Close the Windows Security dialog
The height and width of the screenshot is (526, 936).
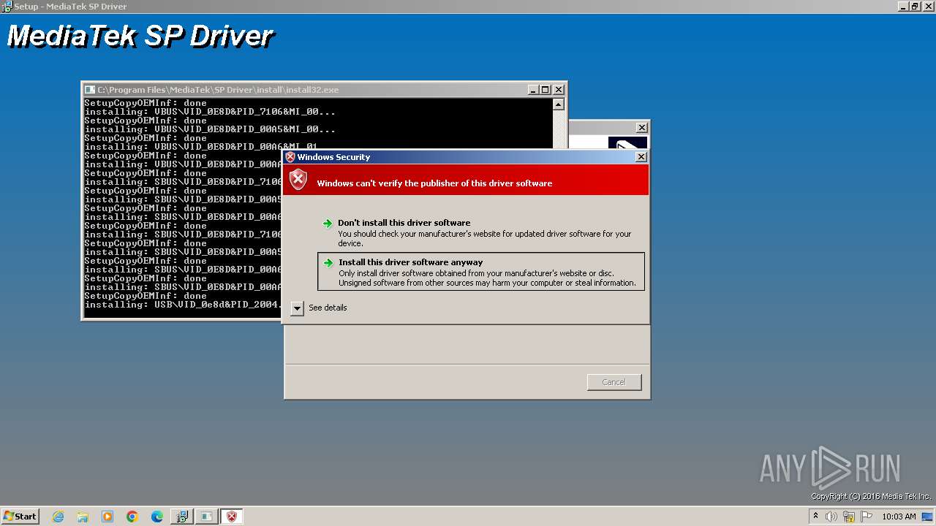point(641,157)
